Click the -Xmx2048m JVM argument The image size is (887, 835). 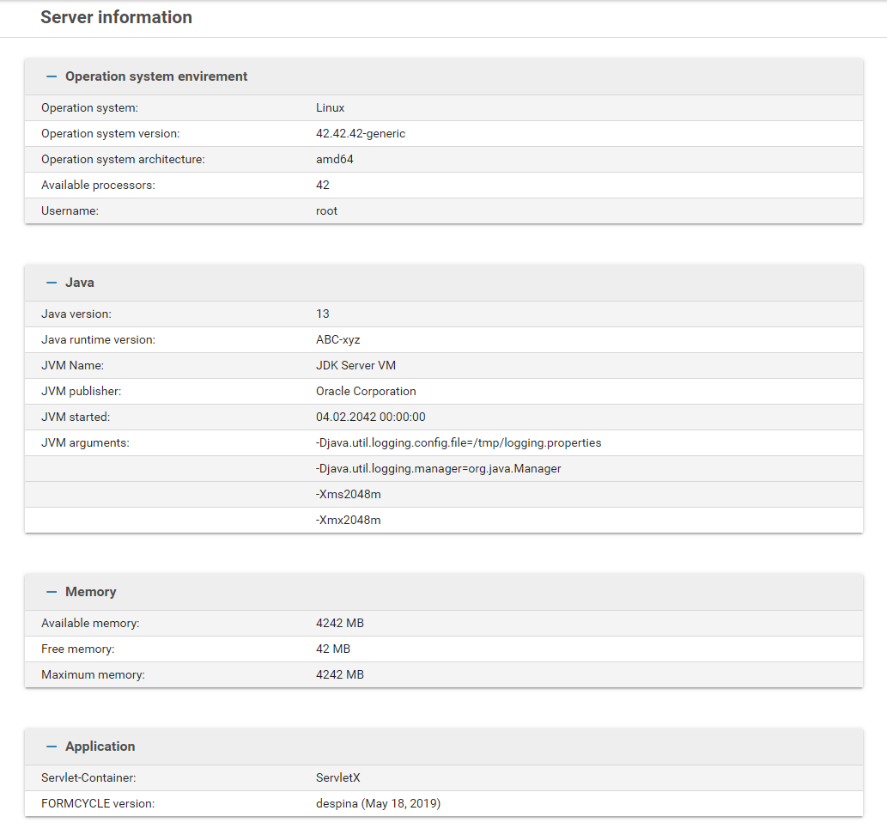click(348, 521)
